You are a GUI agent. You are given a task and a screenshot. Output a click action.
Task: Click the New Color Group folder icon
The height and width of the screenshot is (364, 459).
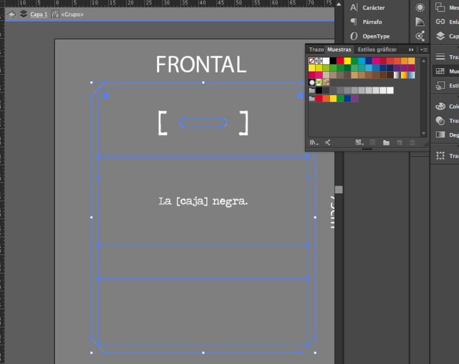[386, 142]
